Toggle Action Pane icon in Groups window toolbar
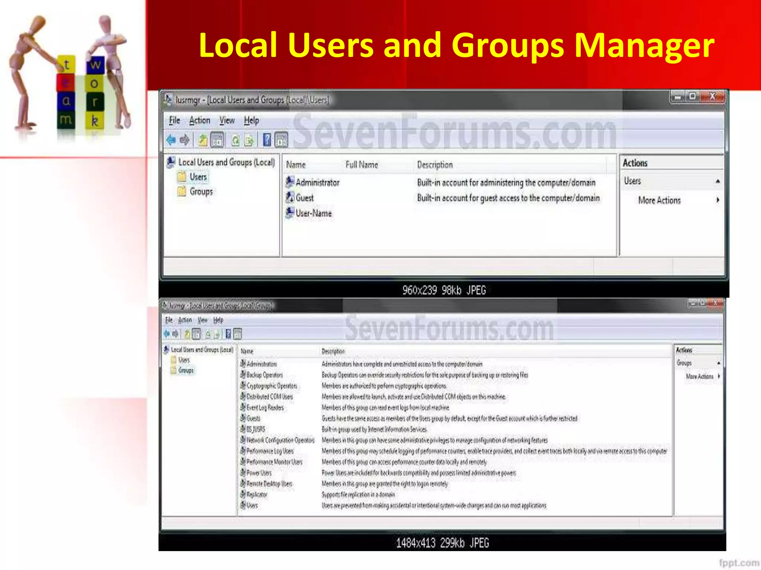The height and width of the screenshot is (570, 761). [x=237, y=334]
